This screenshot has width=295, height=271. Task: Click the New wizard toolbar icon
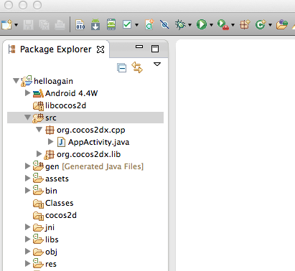(6, 24)
